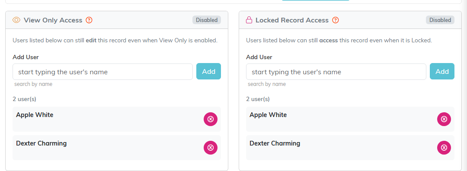Open help for View Only Access

tap(89, 20)
